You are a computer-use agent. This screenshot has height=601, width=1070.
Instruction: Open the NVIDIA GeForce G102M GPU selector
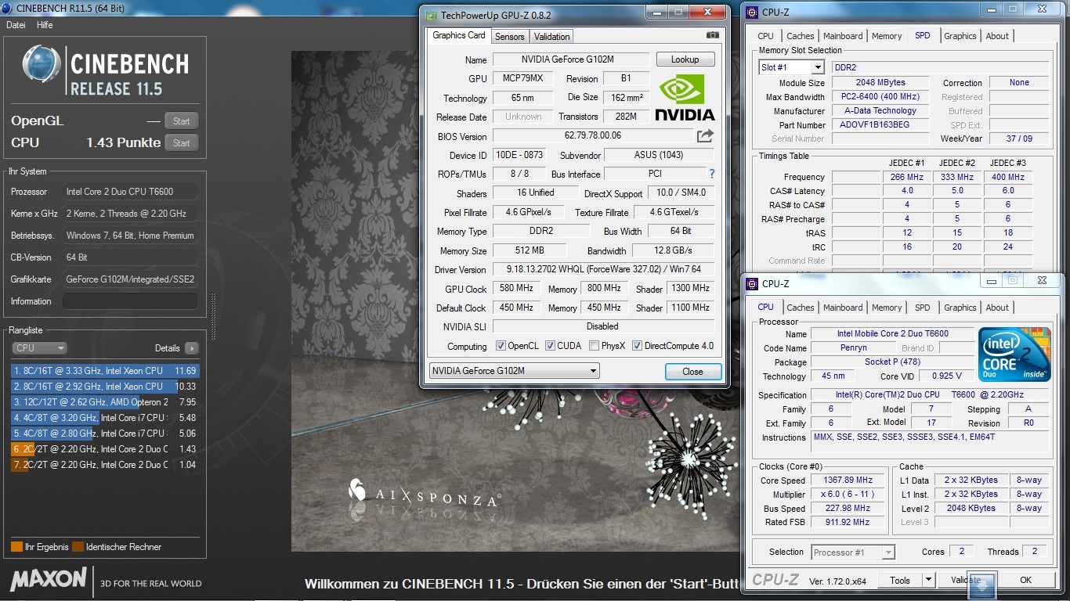point(515,371)
